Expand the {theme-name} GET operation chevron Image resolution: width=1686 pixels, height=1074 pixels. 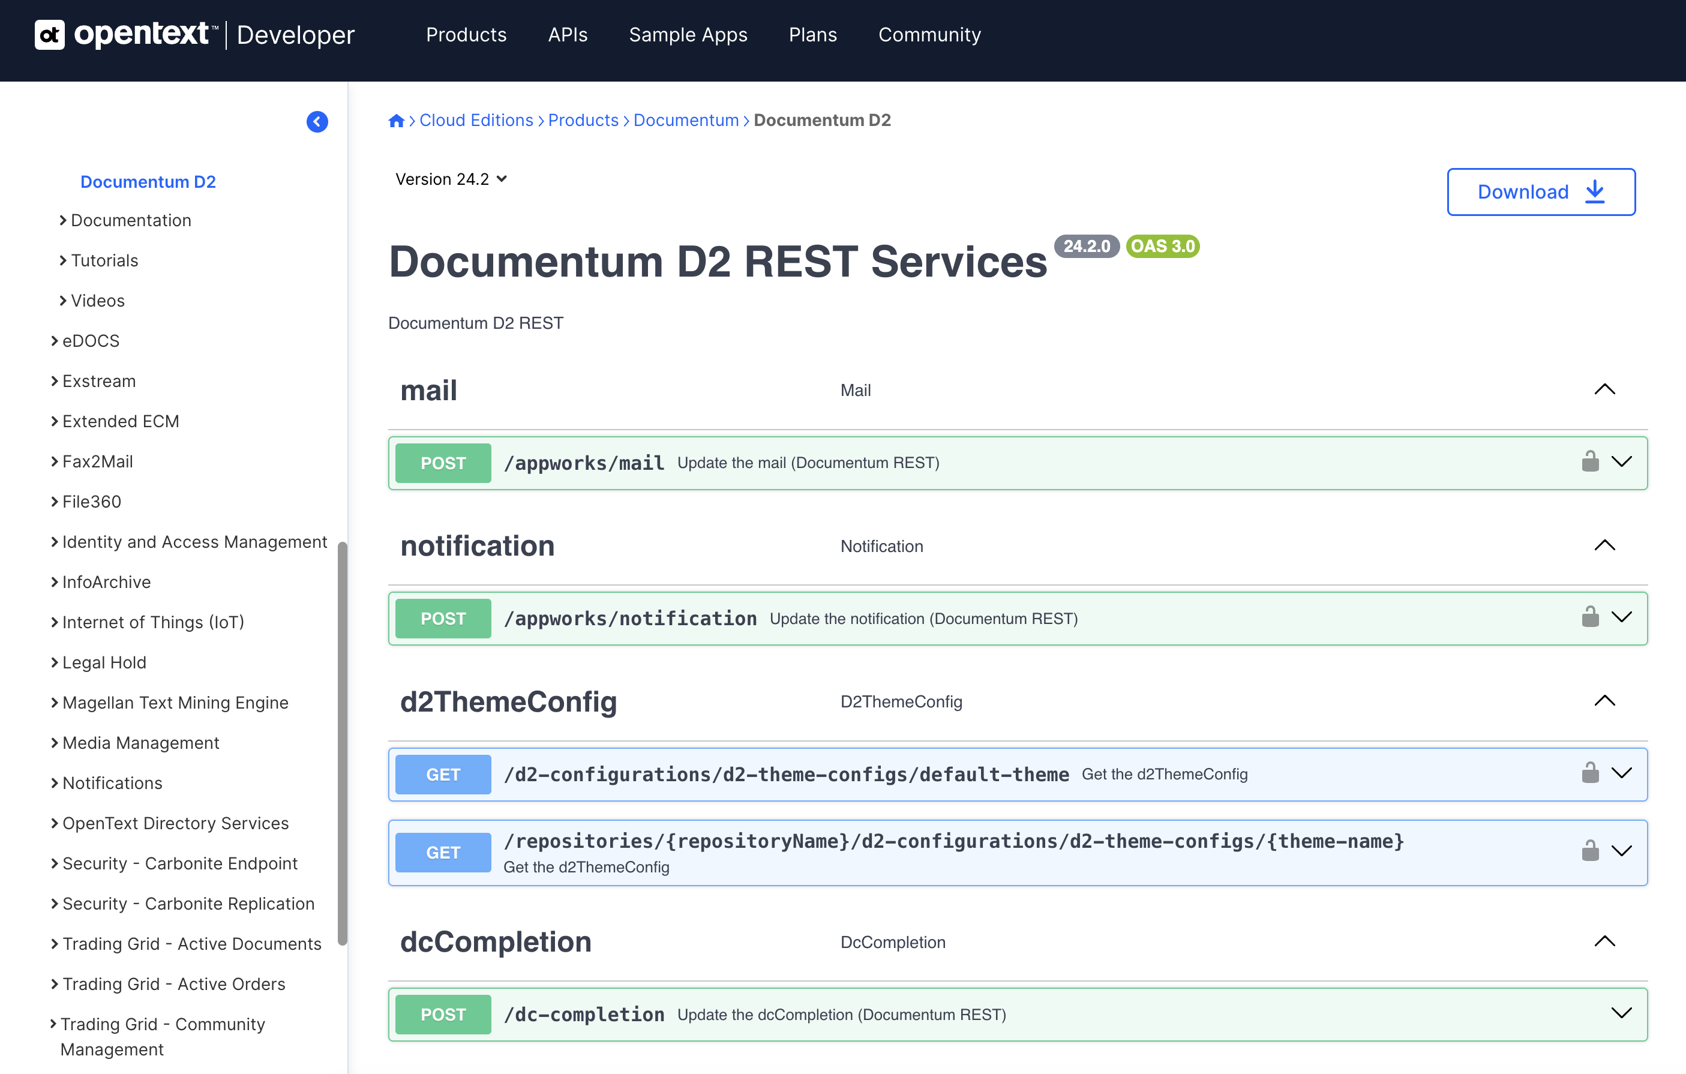click(x=1622, y=851)
